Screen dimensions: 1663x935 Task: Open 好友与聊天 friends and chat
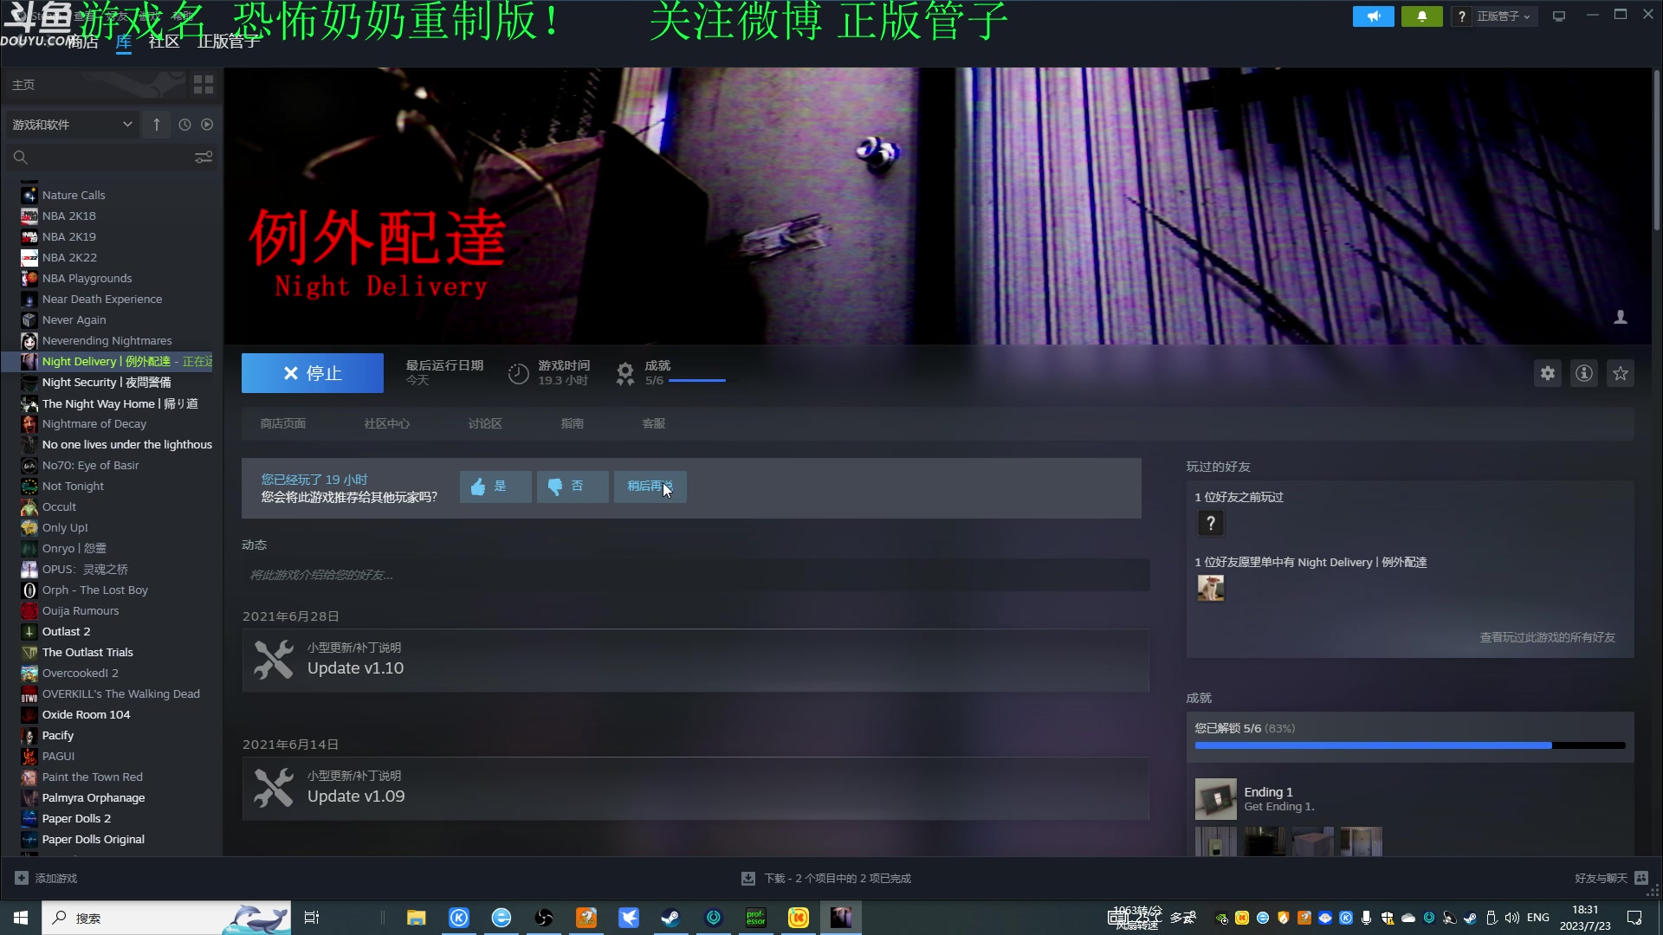click(1611, 878)
